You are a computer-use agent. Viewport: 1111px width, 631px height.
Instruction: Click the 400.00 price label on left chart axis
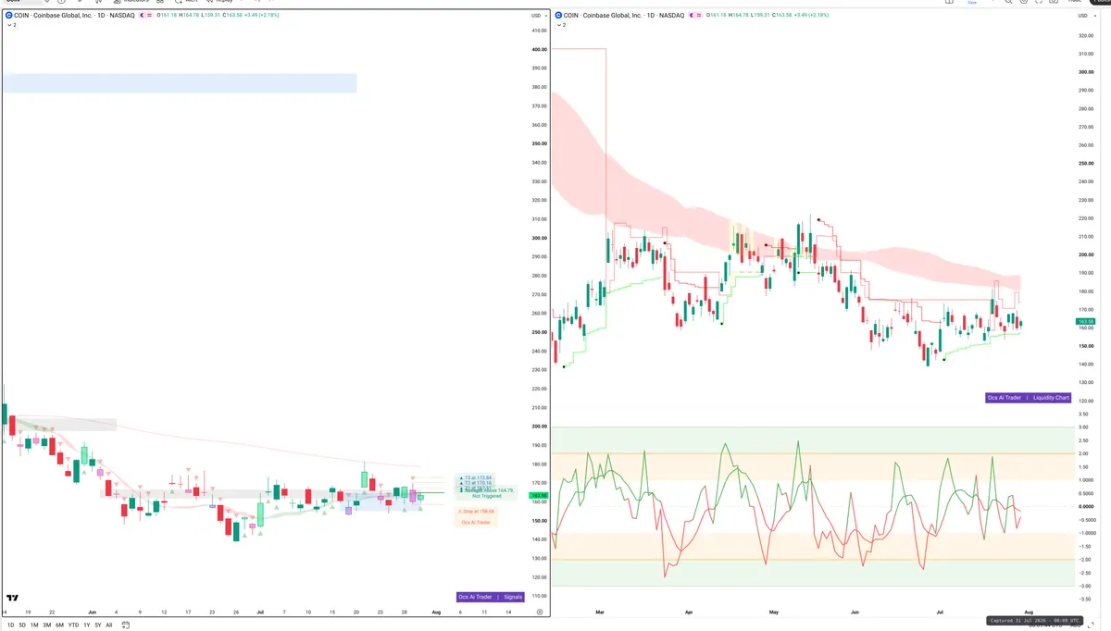tap(538, 50)
